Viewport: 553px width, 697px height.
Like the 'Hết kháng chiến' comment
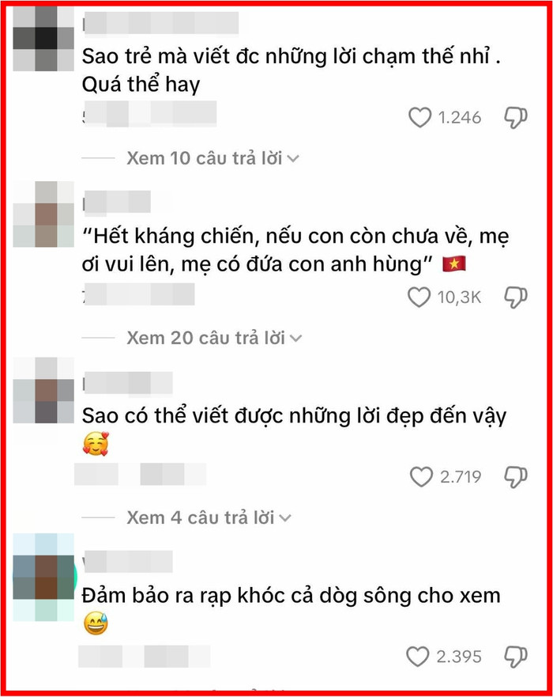419,297
